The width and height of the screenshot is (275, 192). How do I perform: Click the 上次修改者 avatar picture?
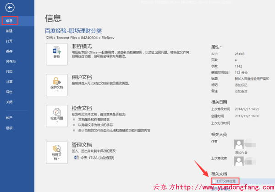click(x=239, y=161)
